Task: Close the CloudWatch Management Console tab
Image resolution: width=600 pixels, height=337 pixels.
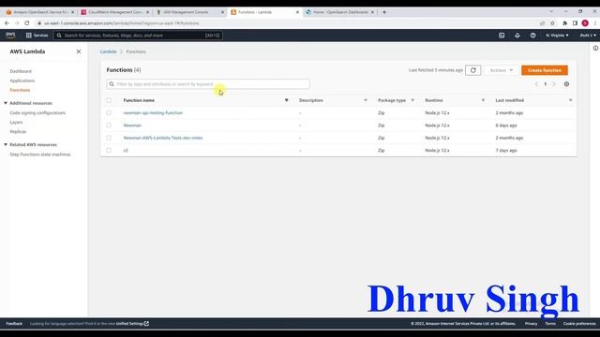Action: 148,12
